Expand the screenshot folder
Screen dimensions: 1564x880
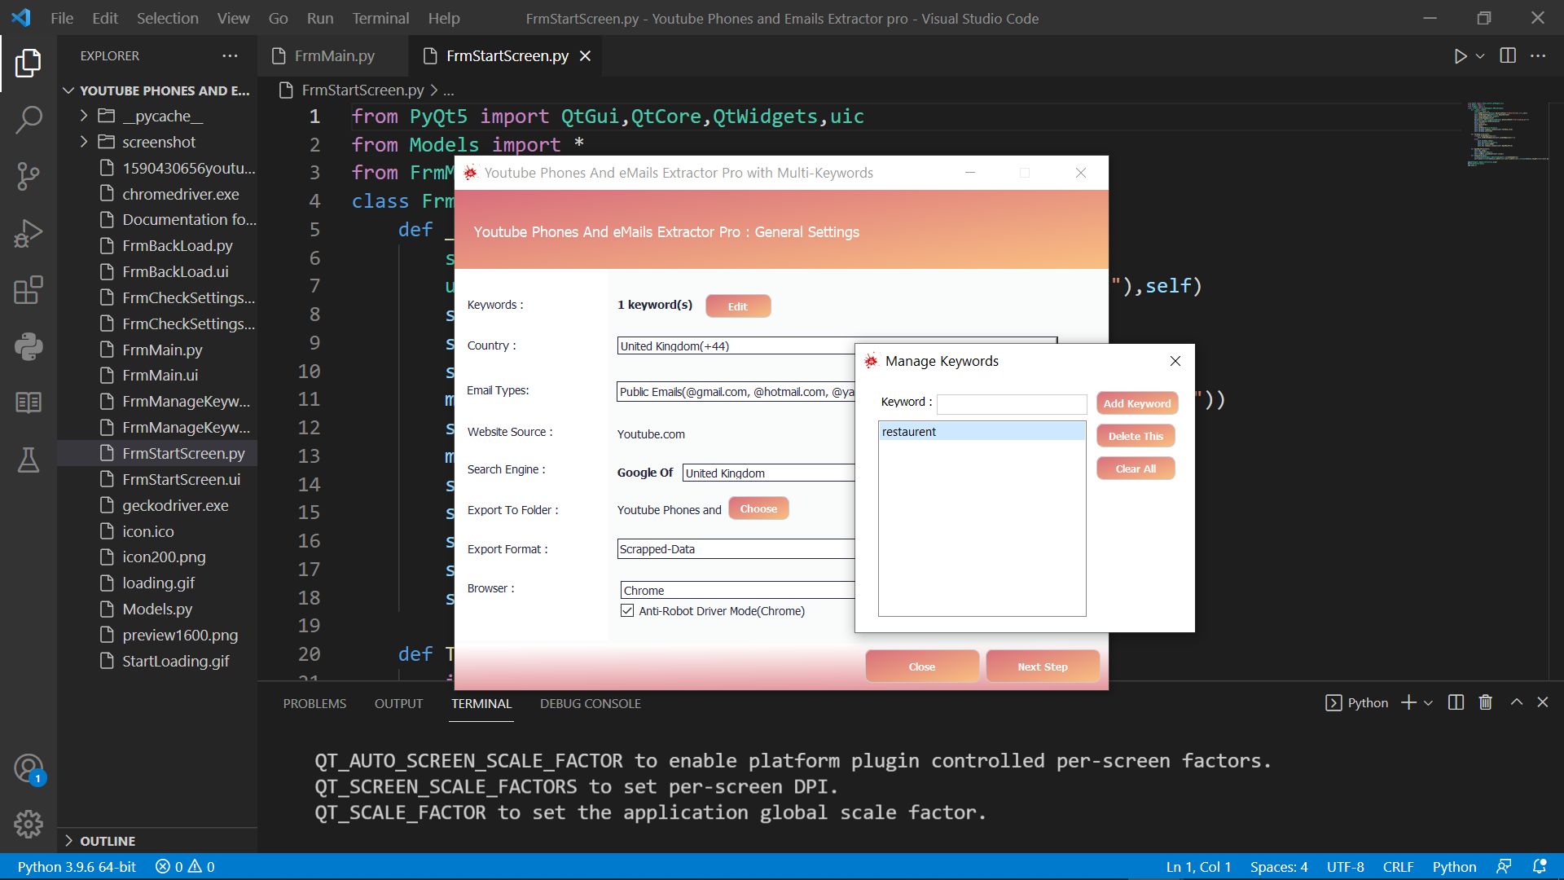tap(159, 142)
